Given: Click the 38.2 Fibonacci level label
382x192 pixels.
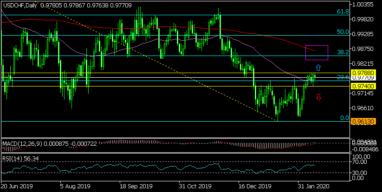Looking at the screenshot, I should click(343, 52).
